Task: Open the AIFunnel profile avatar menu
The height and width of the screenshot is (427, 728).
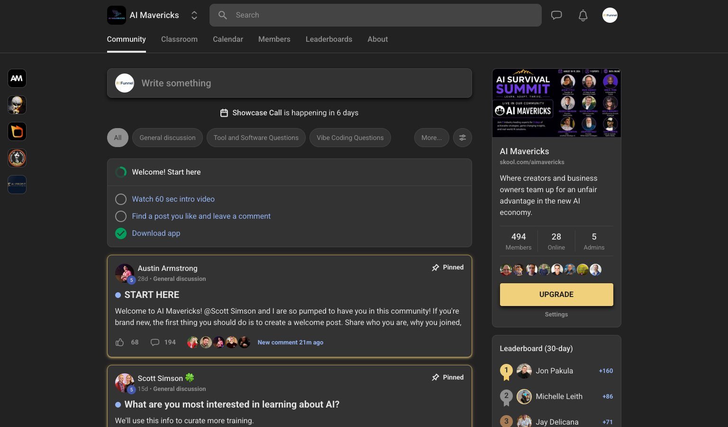Action: 610,15
